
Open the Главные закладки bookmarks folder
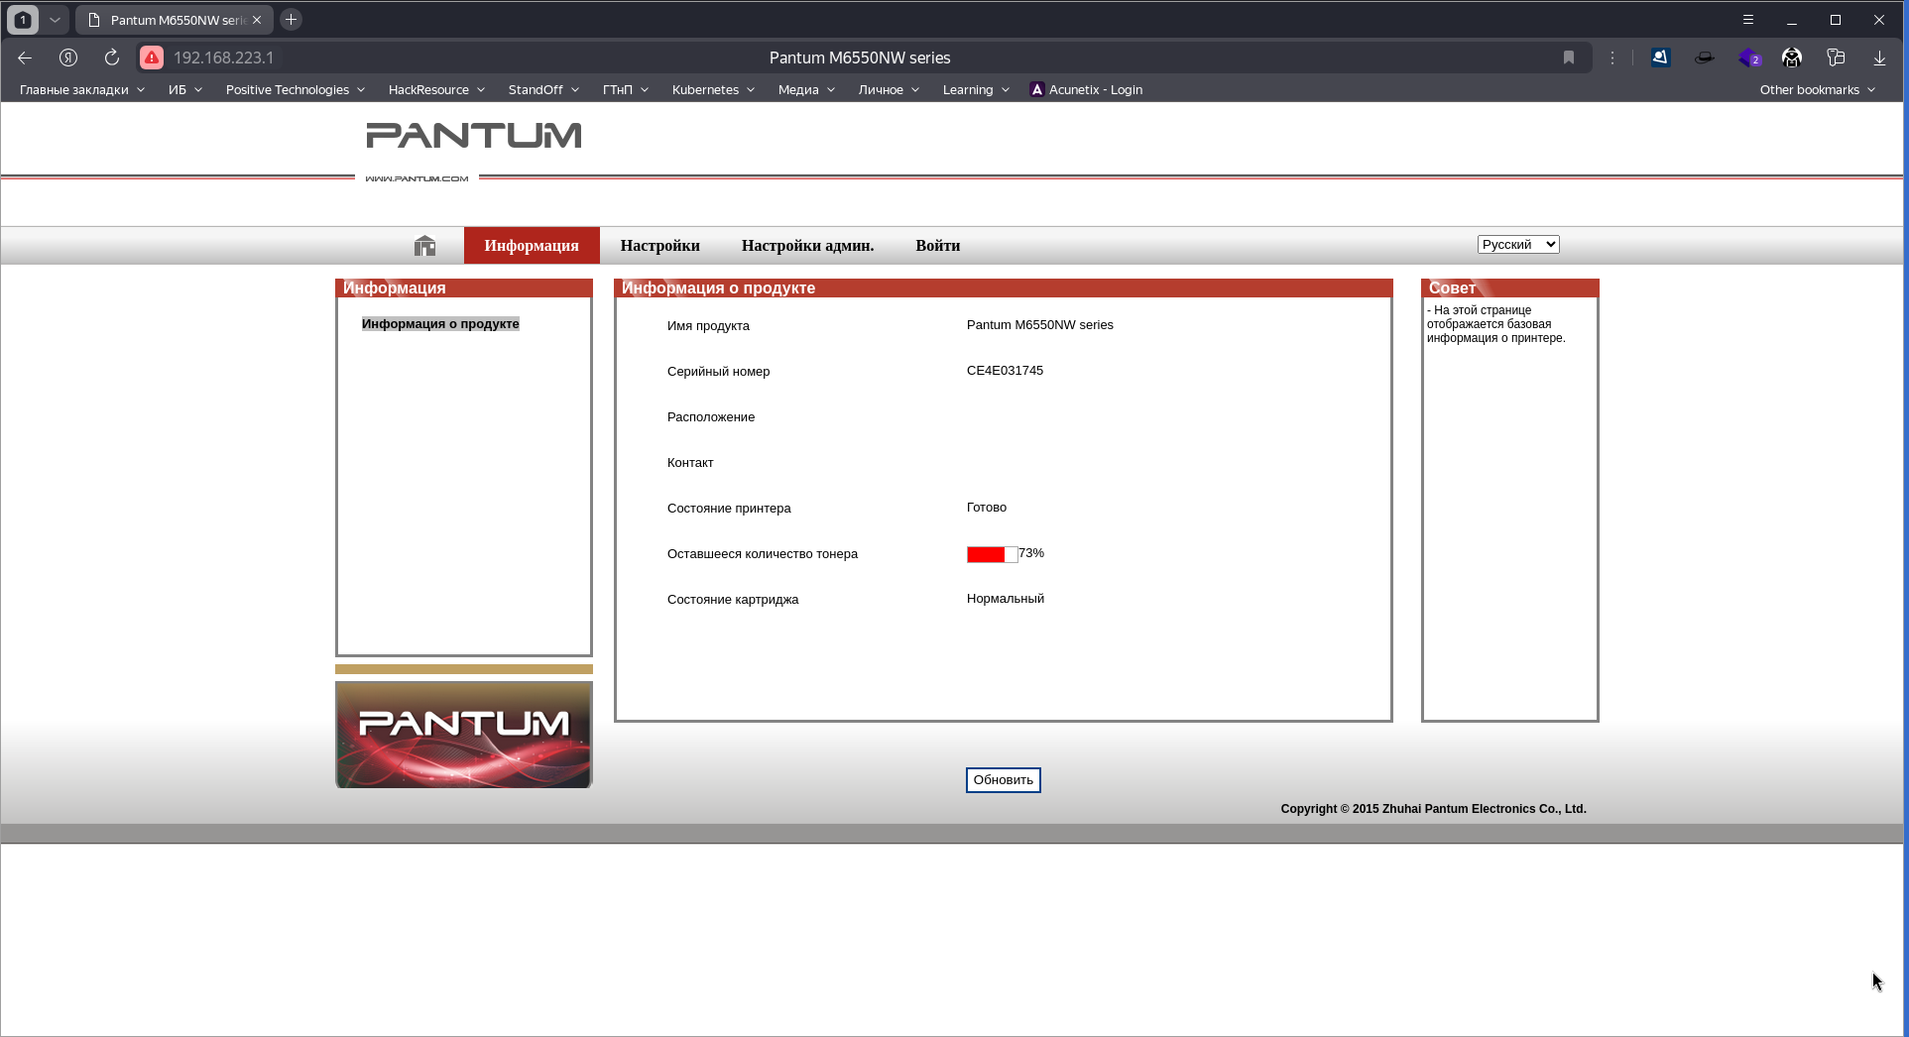82,89
